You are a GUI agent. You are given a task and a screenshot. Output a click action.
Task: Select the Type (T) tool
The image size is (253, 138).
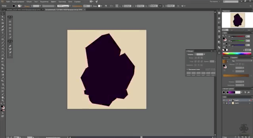point(2,33)
